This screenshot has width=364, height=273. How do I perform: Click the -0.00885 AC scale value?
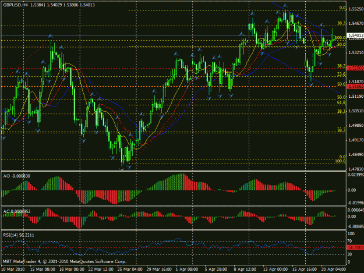point(355,226)
